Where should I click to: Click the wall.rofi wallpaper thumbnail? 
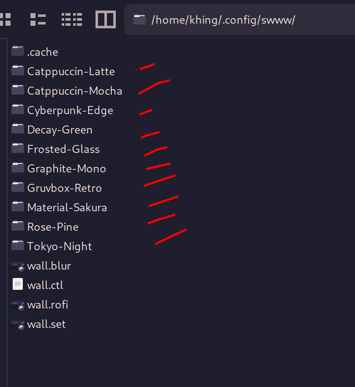(x=17, y=304)
